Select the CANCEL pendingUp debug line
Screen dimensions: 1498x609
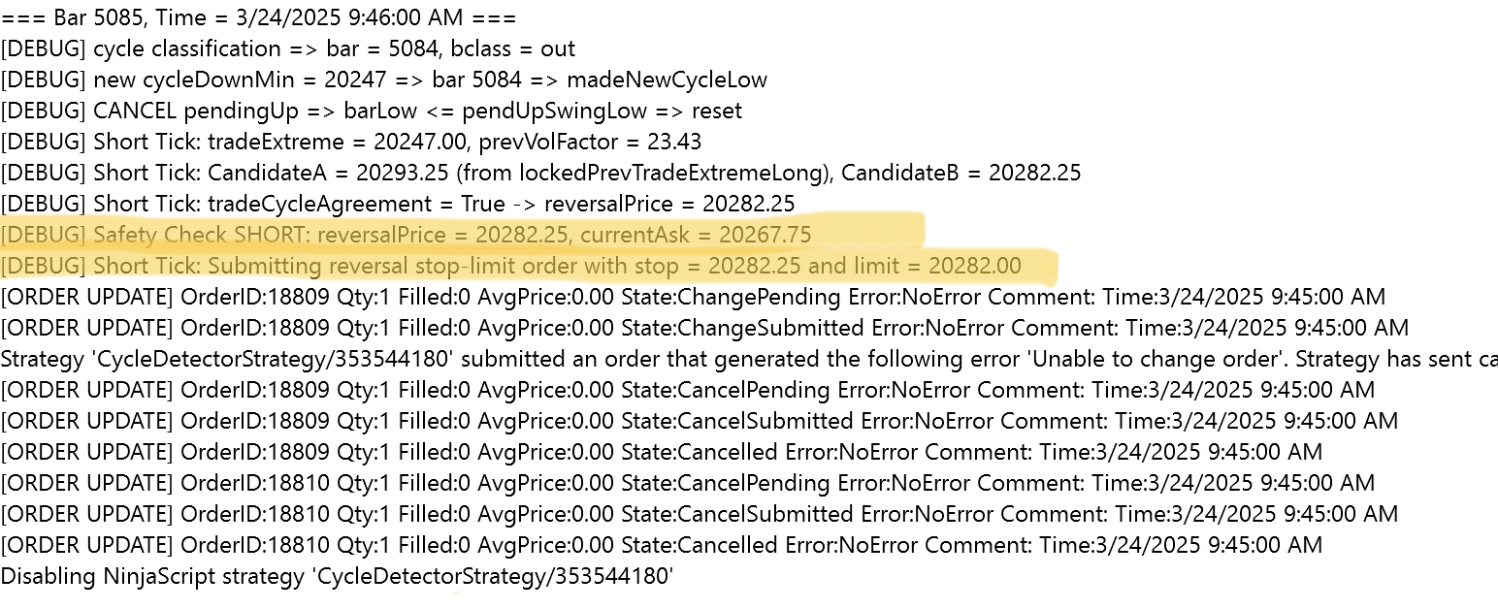point(372,111)
